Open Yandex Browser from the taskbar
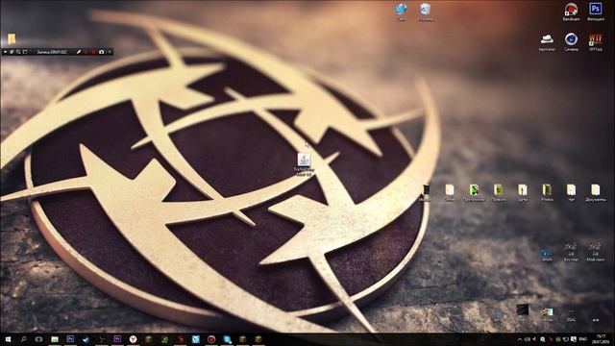The height and width of the screenshot is (346, 615). pyautogui.click(x=133, y=339)
